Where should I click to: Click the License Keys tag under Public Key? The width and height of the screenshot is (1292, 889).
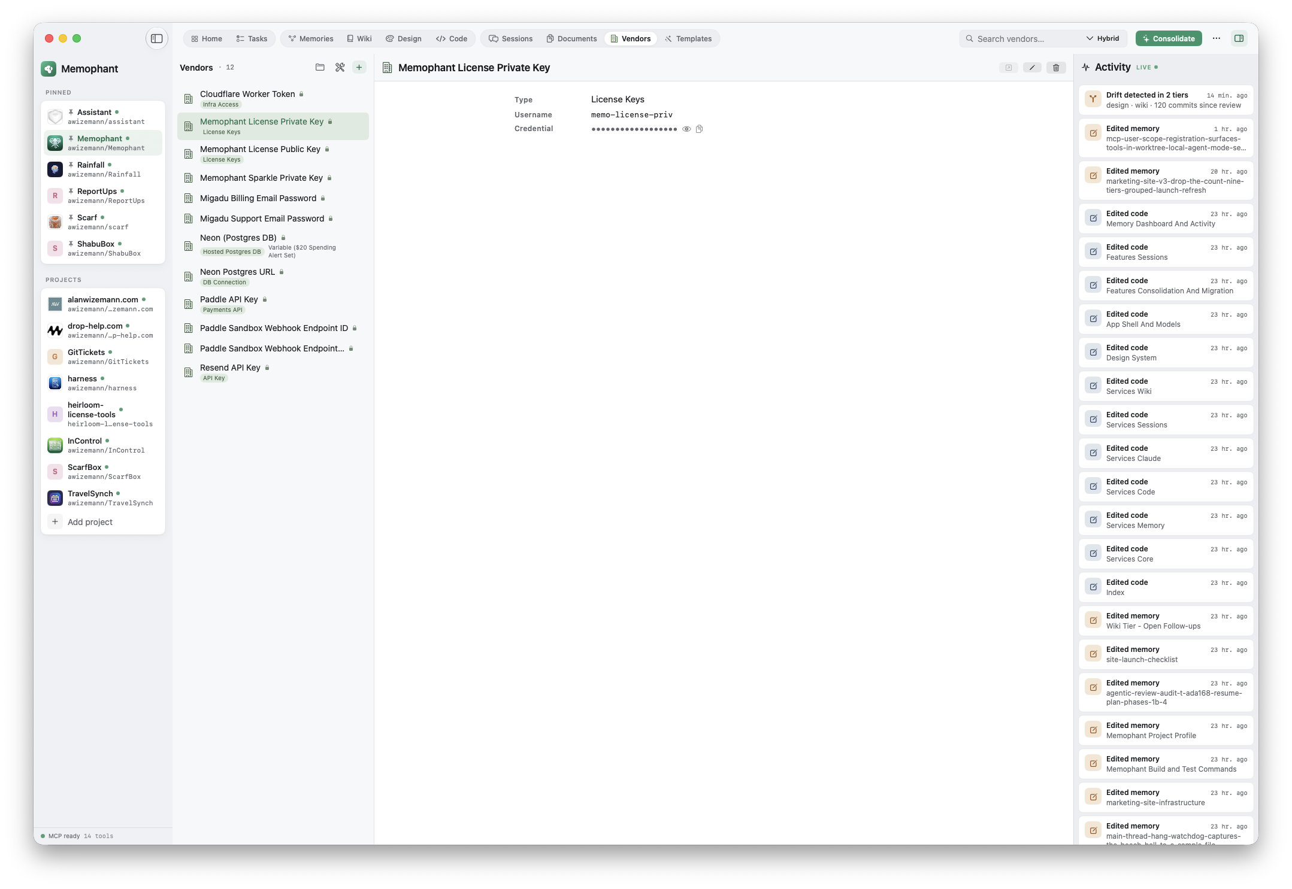[222, 160]
